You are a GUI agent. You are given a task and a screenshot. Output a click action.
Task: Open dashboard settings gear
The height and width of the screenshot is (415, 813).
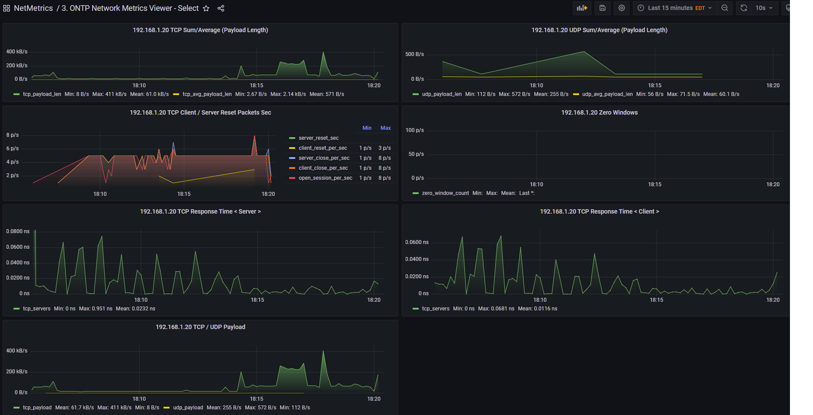(x=622, y=8)
